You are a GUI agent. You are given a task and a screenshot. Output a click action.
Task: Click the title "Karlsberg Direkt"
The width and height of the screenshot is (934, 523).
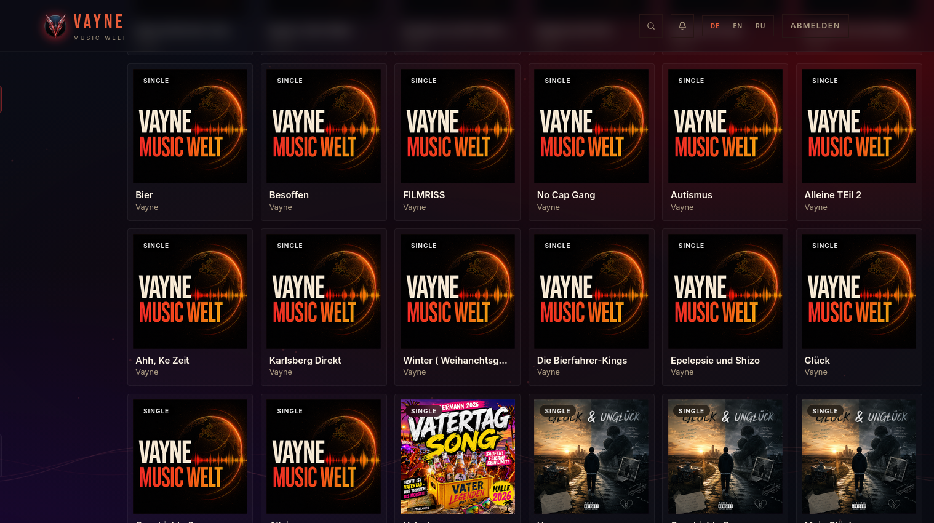pyautogui.click(x=305, y=361)
